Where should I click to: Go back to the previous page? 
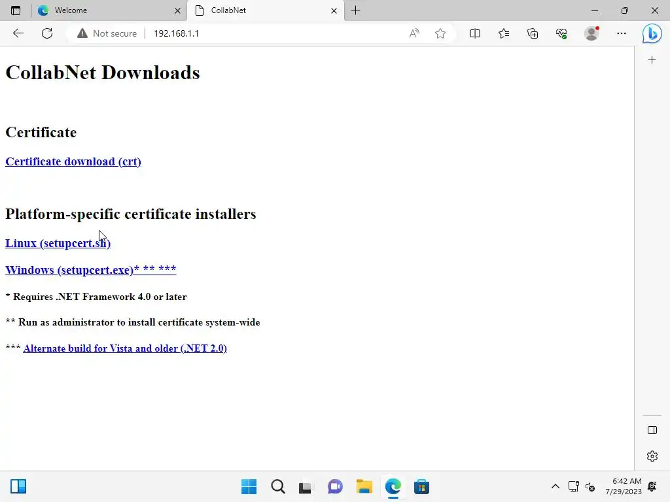click(18, 33)
